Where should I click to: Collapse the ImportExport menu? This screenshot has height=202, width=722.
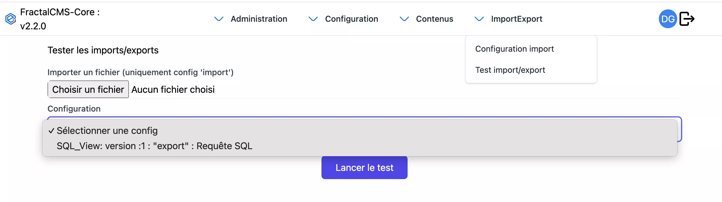point(516,19)
